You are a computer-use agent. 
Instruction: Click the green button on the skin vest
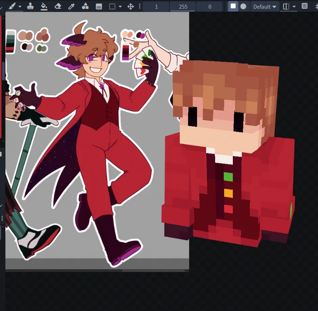(x=228, y=176)
